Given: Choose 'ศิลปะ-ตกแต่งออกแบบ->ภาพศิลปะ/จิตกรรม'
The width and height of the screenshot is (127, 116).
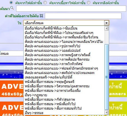Looking at the screenshot, I should coord(64,60).
